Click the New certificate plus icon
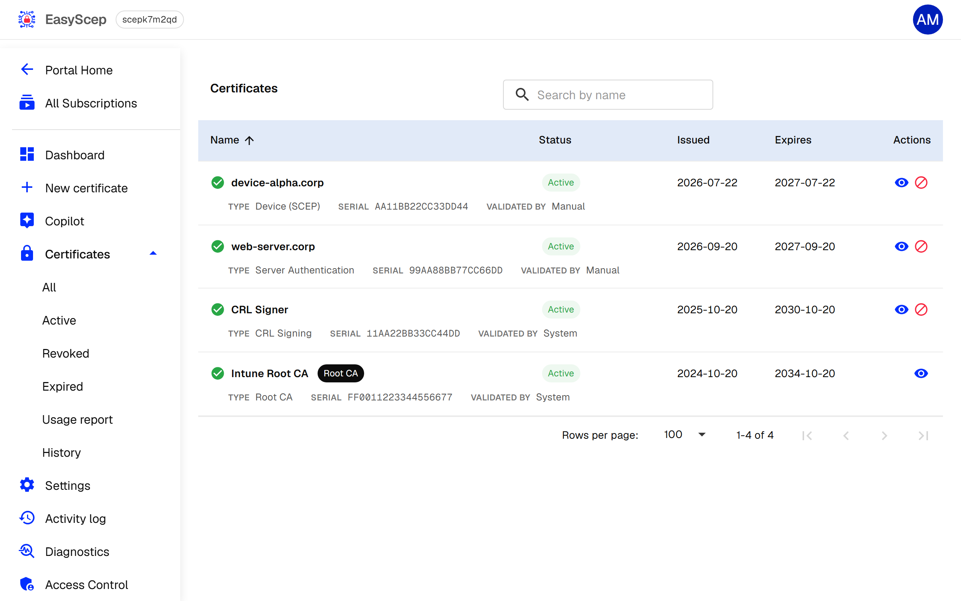 [27, 187]
